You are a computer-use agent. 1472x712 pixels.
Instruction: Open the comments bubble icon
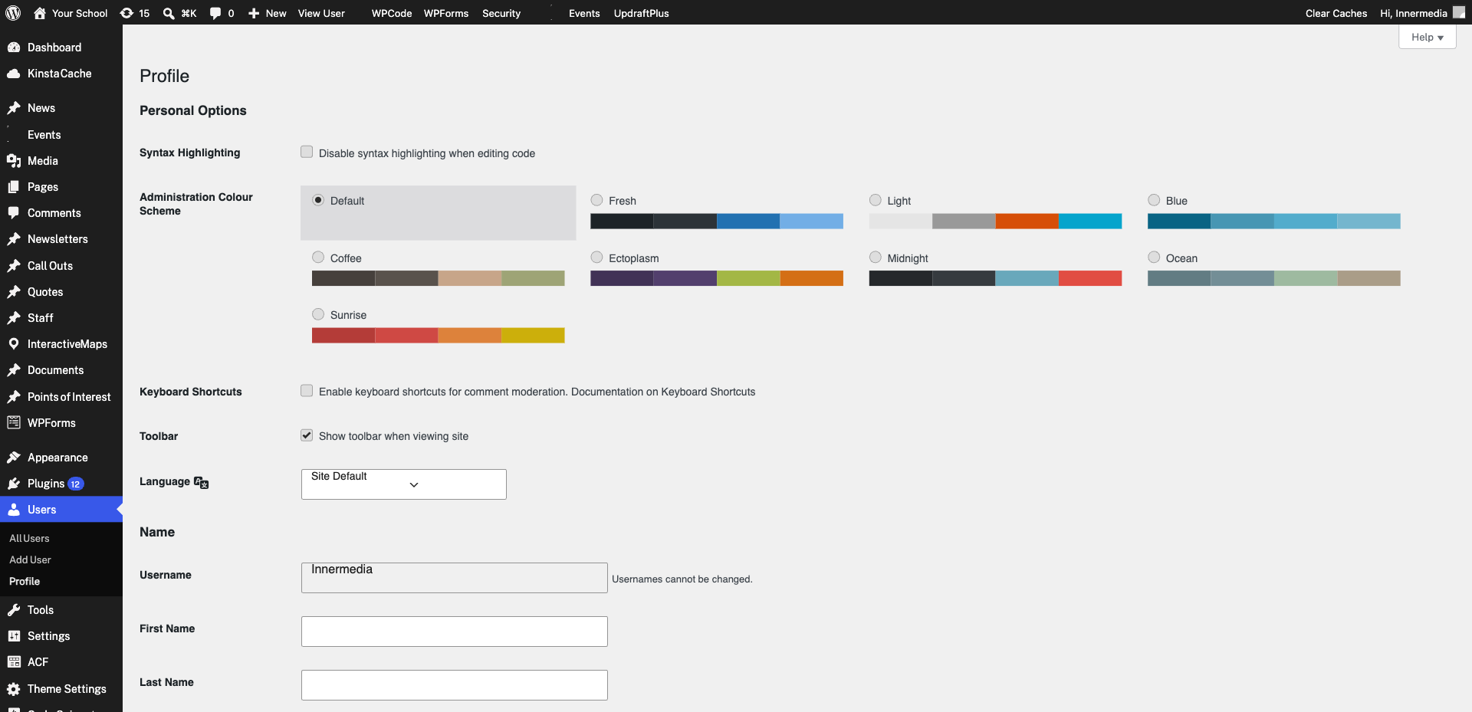coord(215,13)
